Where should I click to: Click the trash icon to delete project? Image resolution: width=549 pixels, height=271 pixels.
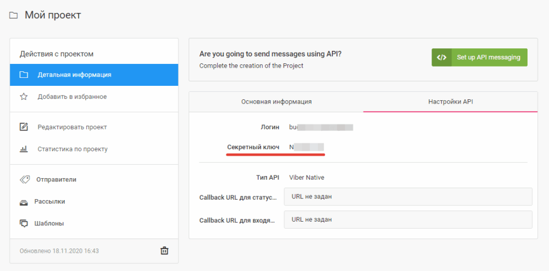click(x=165, y=251)
